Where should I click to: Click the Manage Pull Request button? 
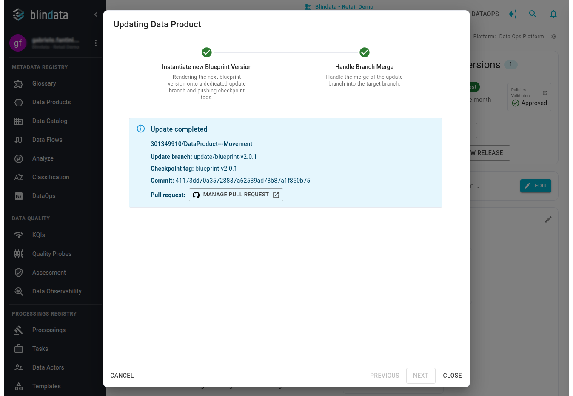point(236,195)
